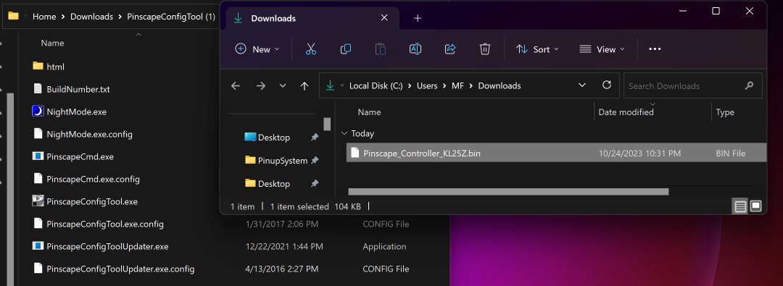The image size is (783, 286).
Task: Select NightMode.exe.config file
Action: click(x=89, y=134)
